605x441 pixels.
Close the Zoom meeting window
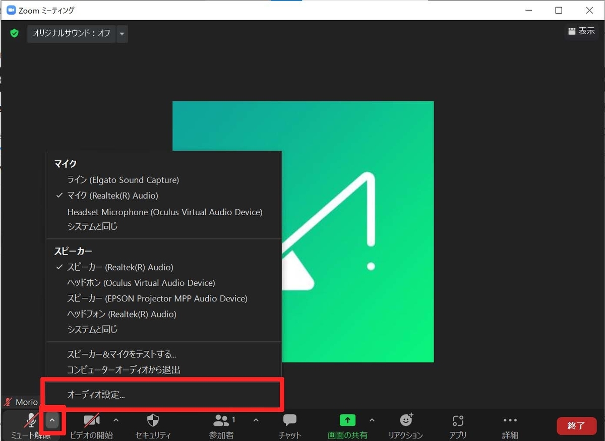click(589, 10)
